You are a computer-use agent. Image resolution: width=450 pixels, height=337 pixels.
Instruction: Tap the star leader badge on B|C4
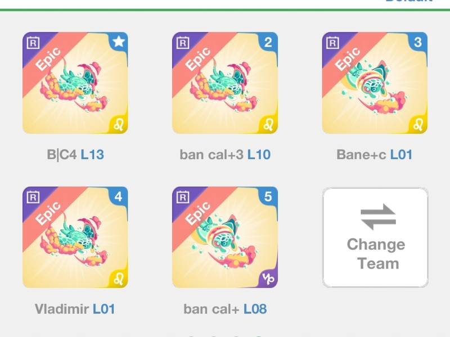tap(119, 42)
